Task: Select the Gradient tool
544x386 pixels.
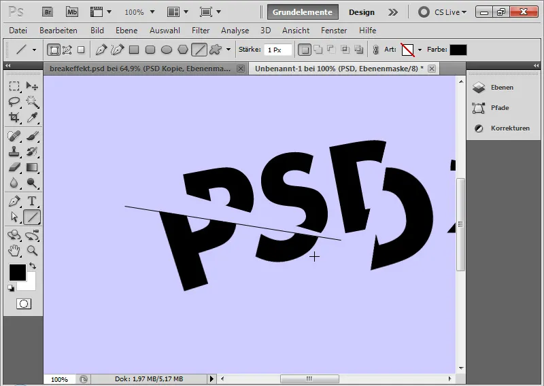Action: tap(32, 167)
